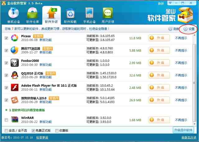Select the 软件升级 arrow icon tab
The image size is (199, 142).
point(51,13)
